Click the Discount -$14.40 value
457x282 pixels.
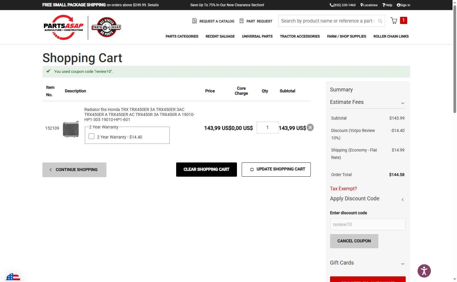tap(397, 130)
